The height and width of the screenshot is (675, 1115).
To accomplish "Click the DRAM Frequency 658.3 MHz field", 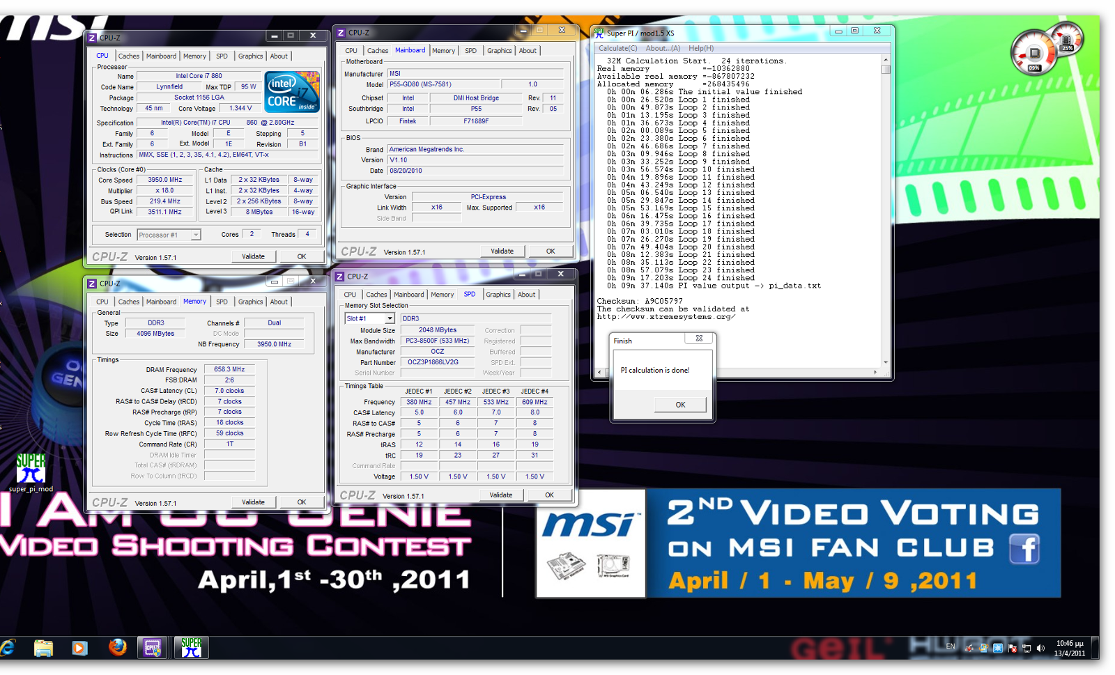I will point(229,369).
